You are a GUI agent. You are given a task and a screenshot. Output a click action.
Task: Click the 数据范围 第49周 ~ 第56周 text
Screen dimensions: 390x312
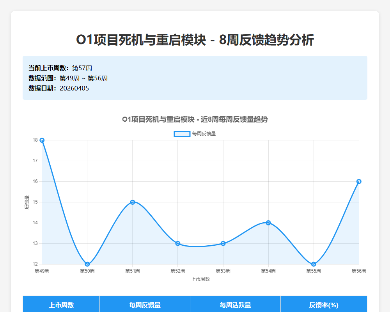pos(68,78)
